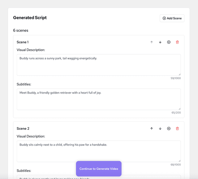Click the plus-circle icon in Scene 2

(x=169, y=129)
